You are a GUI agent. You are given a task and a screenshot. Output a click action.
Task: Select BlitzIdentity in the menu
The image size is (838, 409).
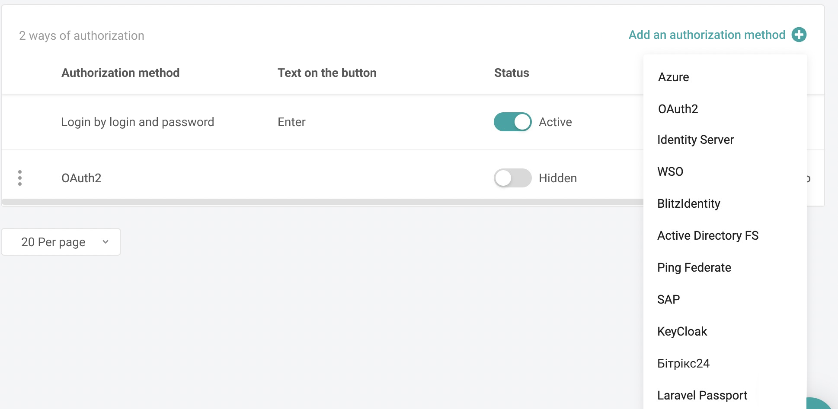pyautogui.click(x=688, y=203)
